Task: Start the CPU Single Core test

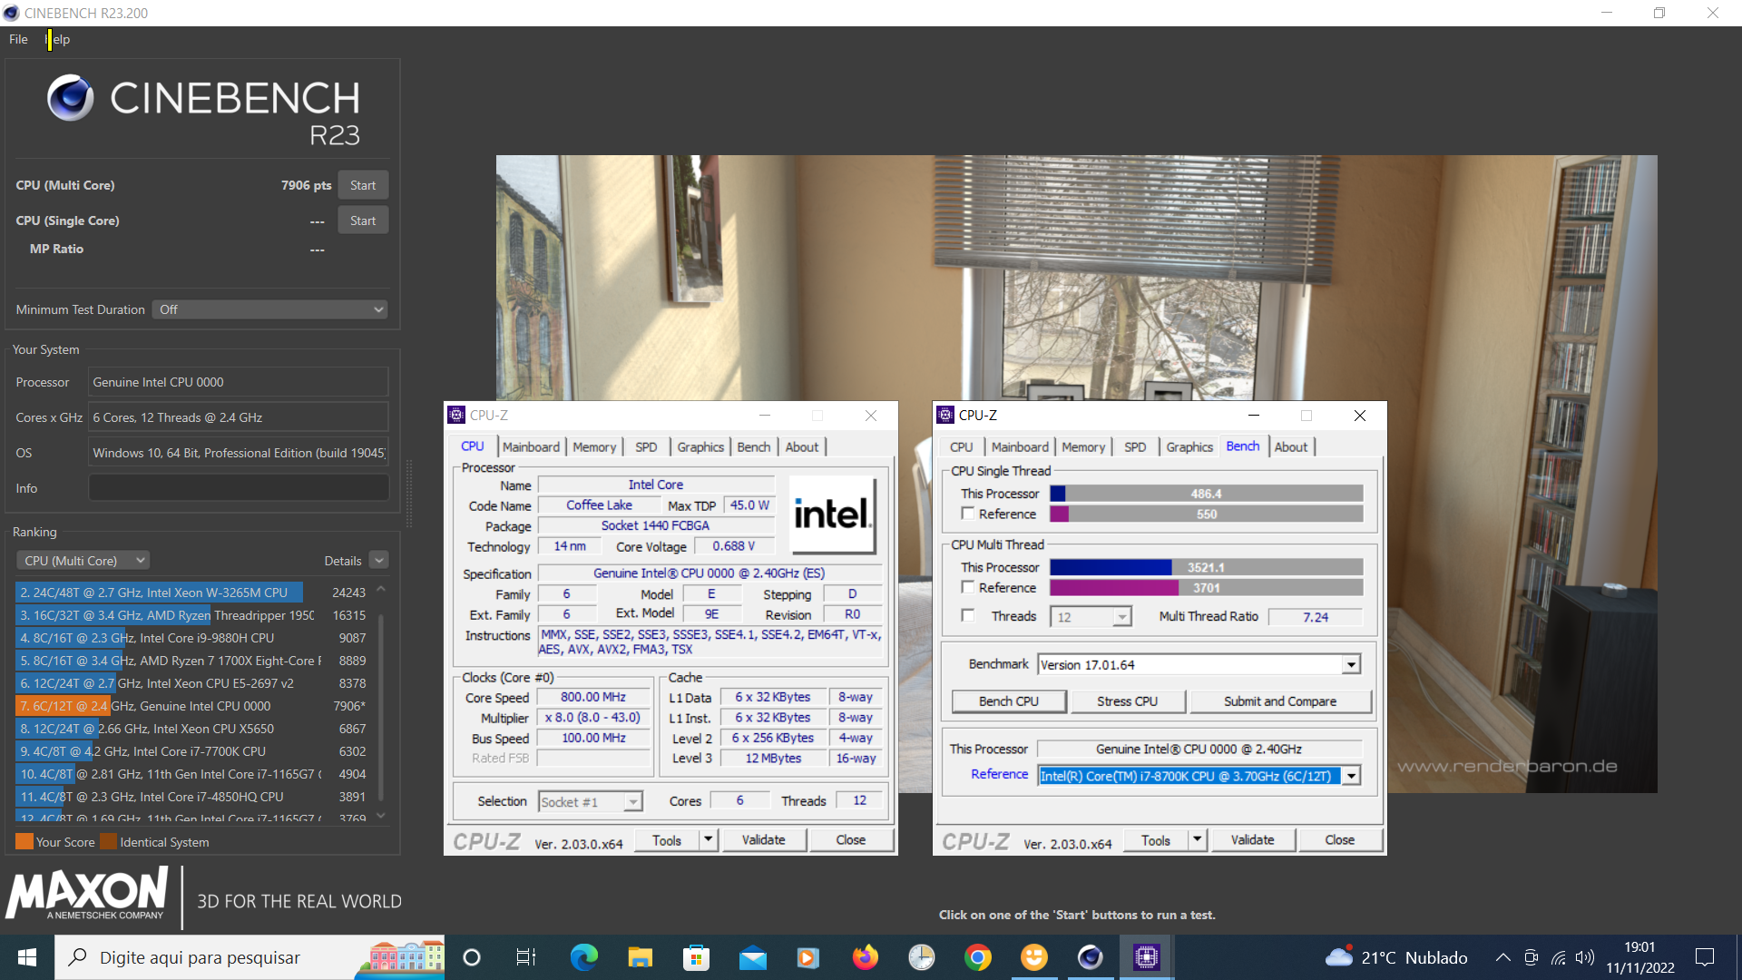Action: click(x=363, y=220)
